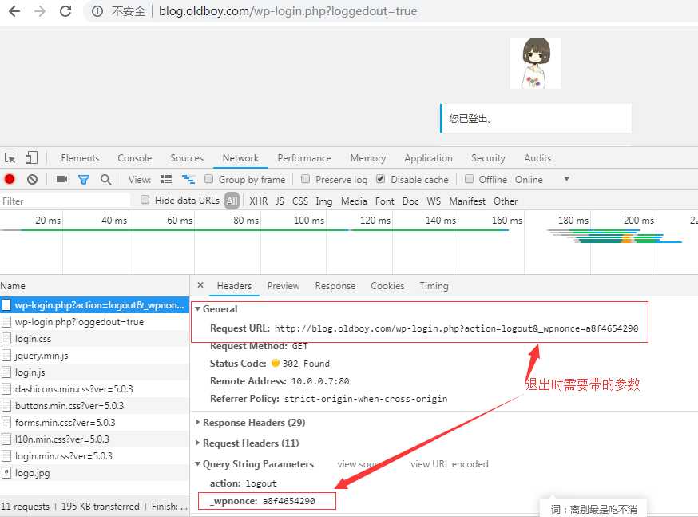Click the capture screenshots camera icon
The height and width of the screenshot is (517, 698).
pos(61,180)
